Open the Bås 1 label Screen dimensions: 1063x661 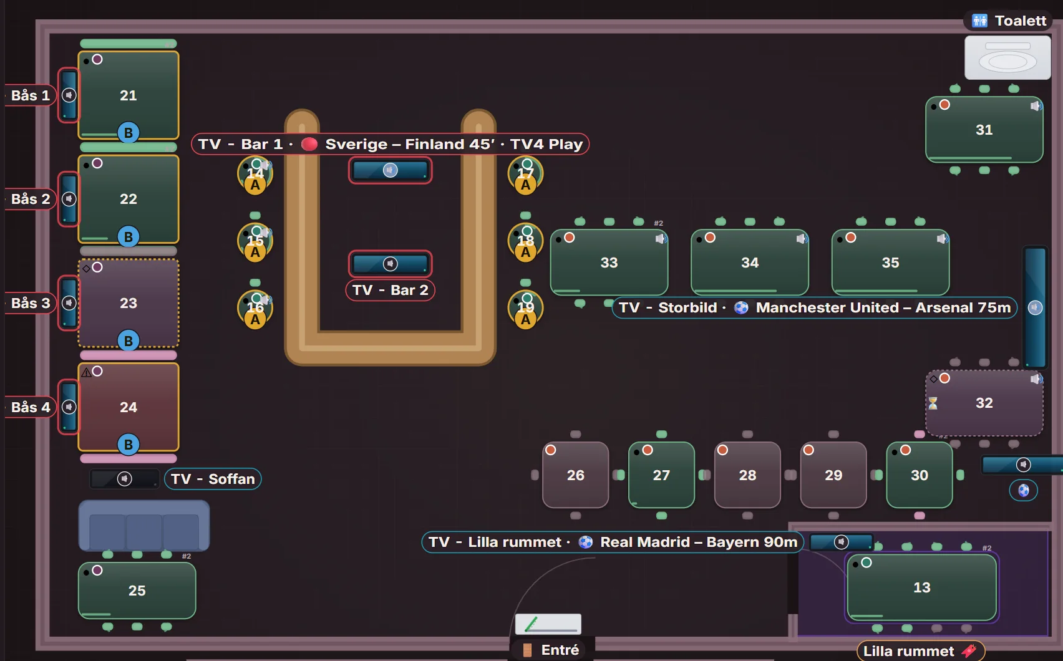[x=30, y=95]
